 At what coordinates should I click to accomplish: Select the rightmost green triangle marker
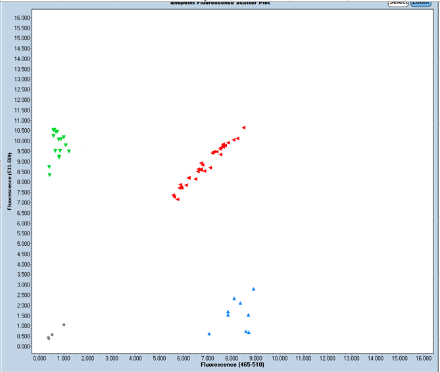(68, 151)
